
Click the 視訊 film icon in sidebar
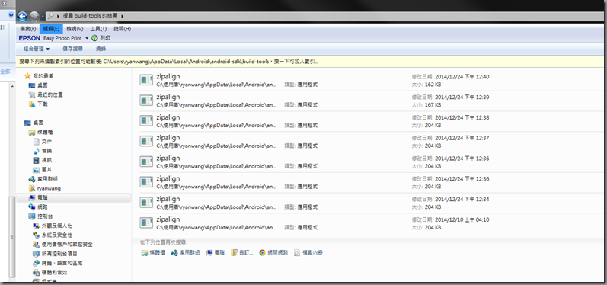point(36,160)
